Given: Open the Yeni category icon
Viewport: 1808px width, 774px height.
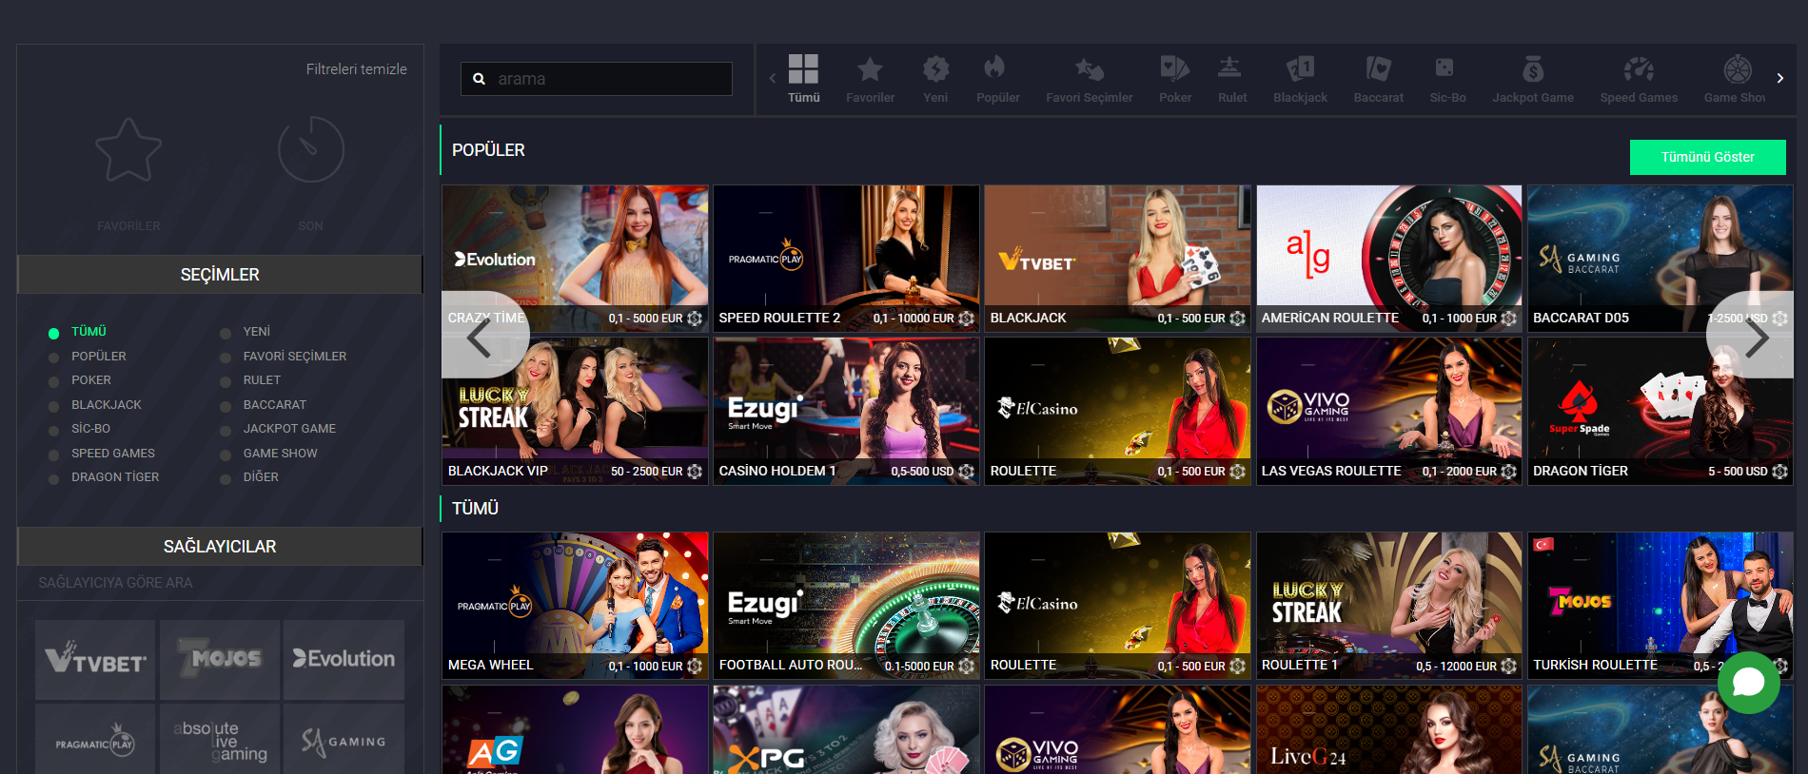Looking at the screenshot, I should 935,79.
